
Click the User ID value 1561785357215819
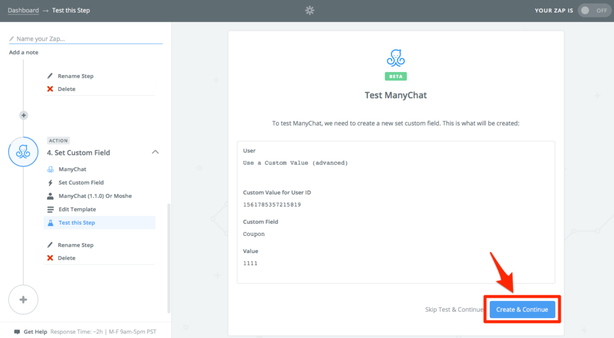coord(272,204)
